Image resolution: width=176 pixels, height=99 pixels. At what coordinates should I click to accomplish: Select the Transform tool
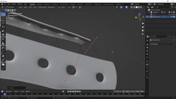click(x=3, y=35)
